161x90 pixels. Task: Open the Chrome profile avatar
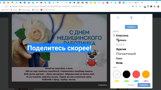coord(158,6)
